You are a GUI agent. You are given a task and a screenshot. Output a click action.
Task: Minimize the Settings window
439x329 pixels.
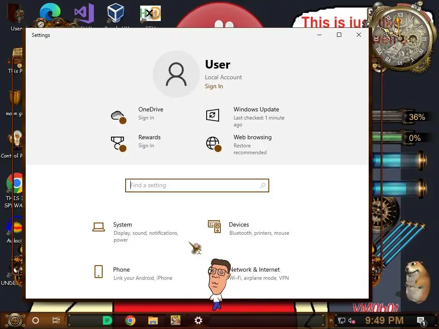click(319, 35)
